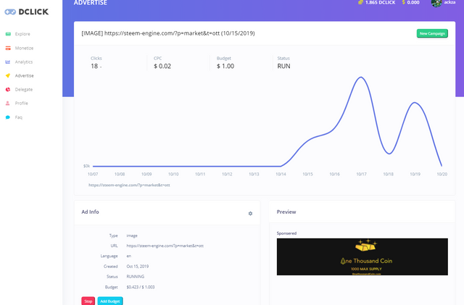Viewport: 464px width, 305px height.
Task: Open the Explore menu item
Action: pos(22,34)
